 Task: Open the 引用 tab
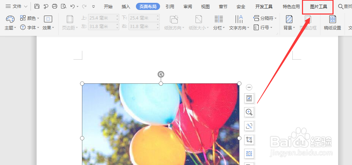pos(170,6)
